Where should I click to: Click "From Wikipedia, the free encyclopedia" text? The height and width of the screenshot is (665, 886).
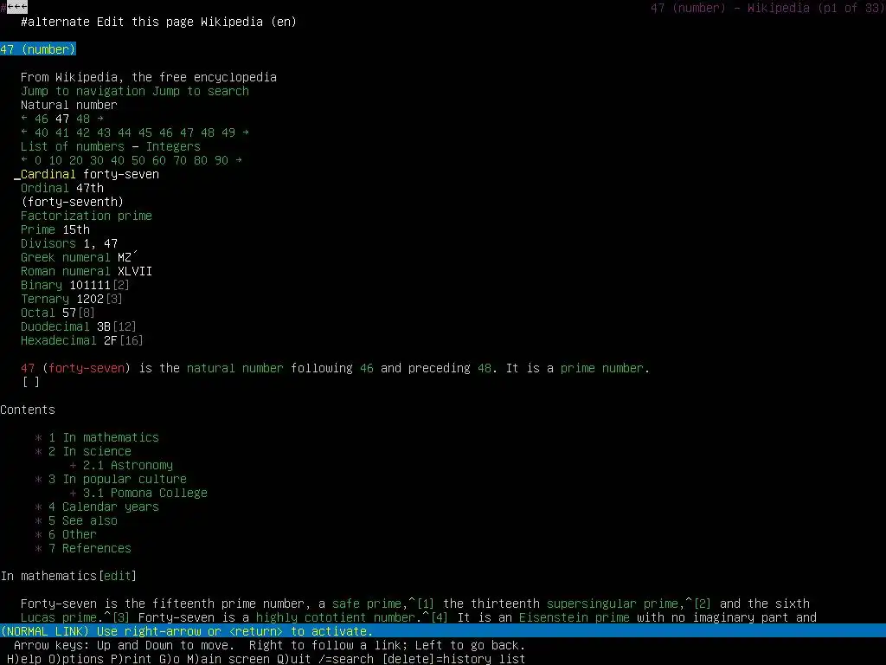point(149,77)
